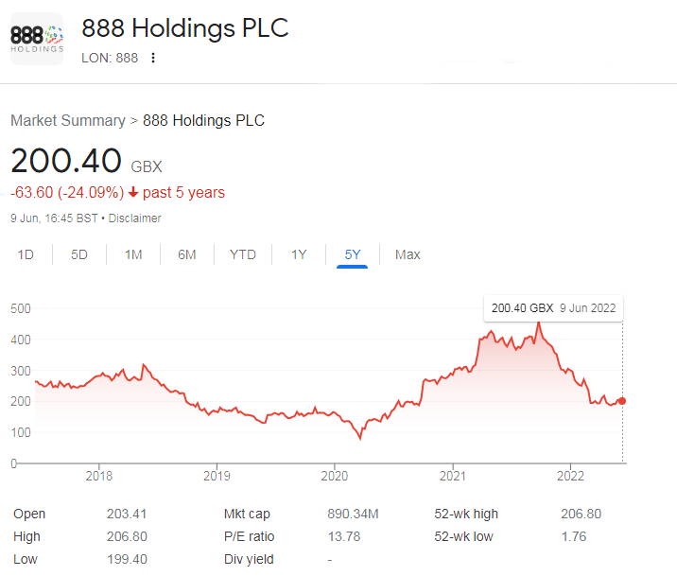The width and height of the screenshot is (677, 576).
Task: Click the 888 Holdings logo icon
Action: pos(37,39)
